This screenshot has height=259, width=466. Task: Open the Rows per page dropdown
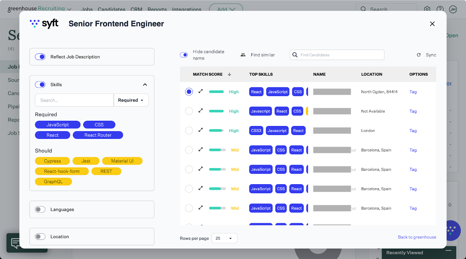coord(224,238)
